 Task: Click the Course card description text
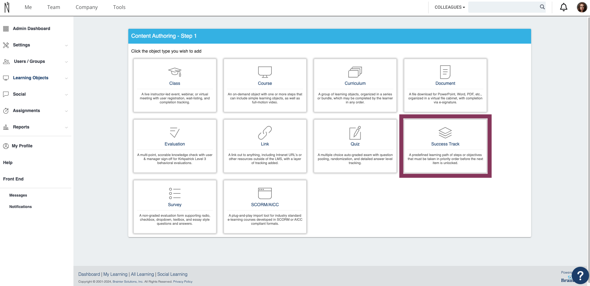click(x=265, y=98)
